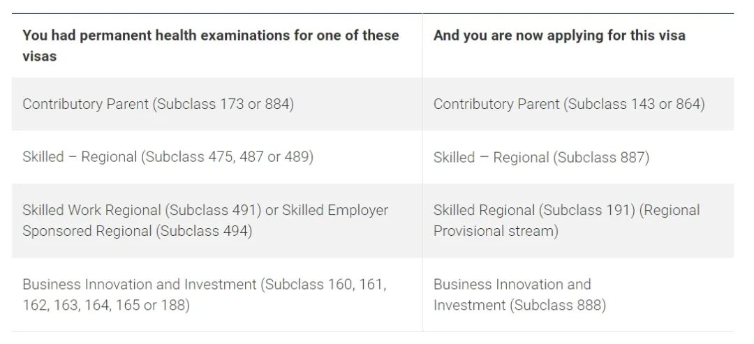The width and height of the screenshot is (754, 344).
Task: Click the 'Investment (Subclass 888)' text line
Action: pos(519,306)
